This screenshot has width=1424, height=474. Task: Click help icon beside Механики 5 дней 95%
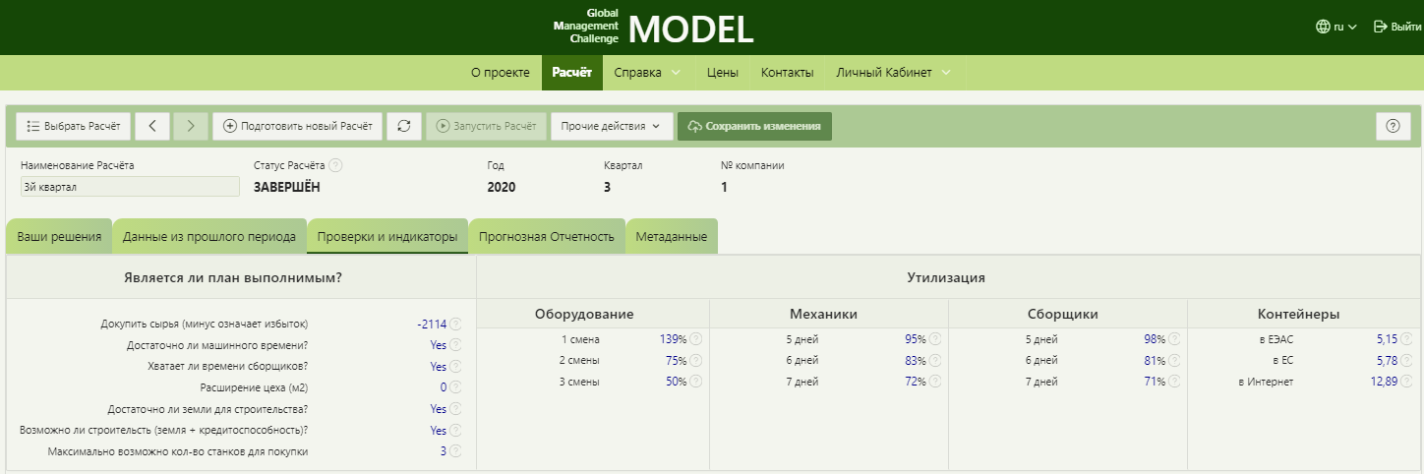(935, 339)
